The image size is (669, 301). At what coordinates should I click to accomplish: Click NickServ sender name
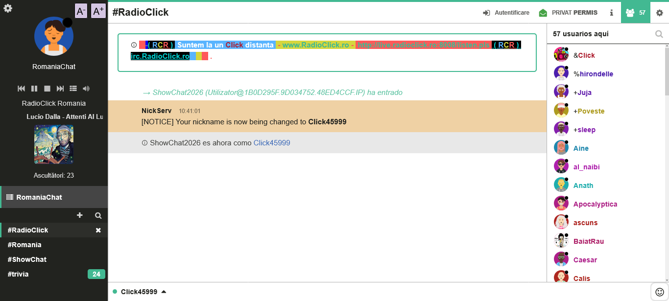(156, 111)
